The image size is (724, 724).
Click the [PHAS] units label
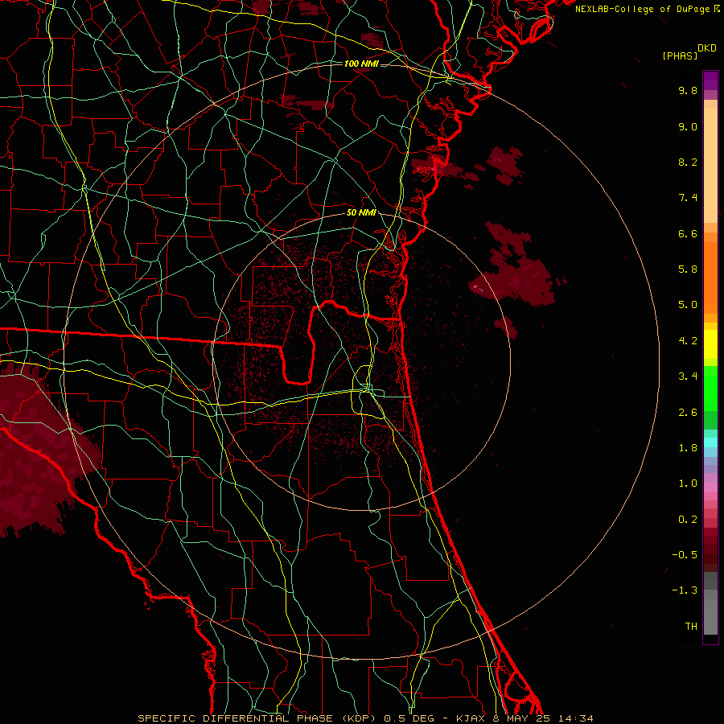[679, 56]
